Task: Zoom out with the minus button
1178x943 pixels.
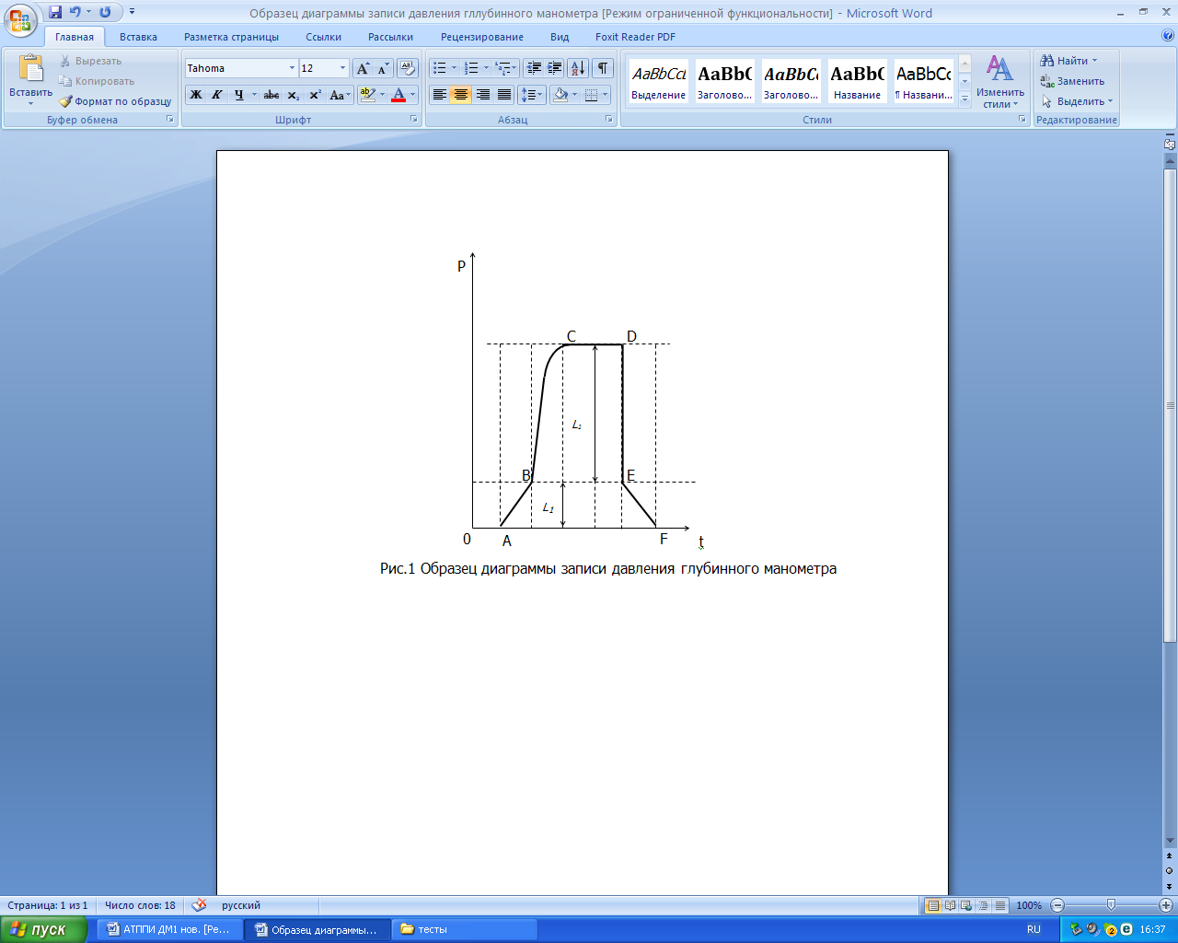Action: point(1057,905)
